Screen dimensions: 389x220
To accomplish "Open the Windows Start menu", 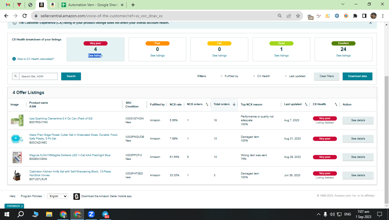I will [7, 214].
